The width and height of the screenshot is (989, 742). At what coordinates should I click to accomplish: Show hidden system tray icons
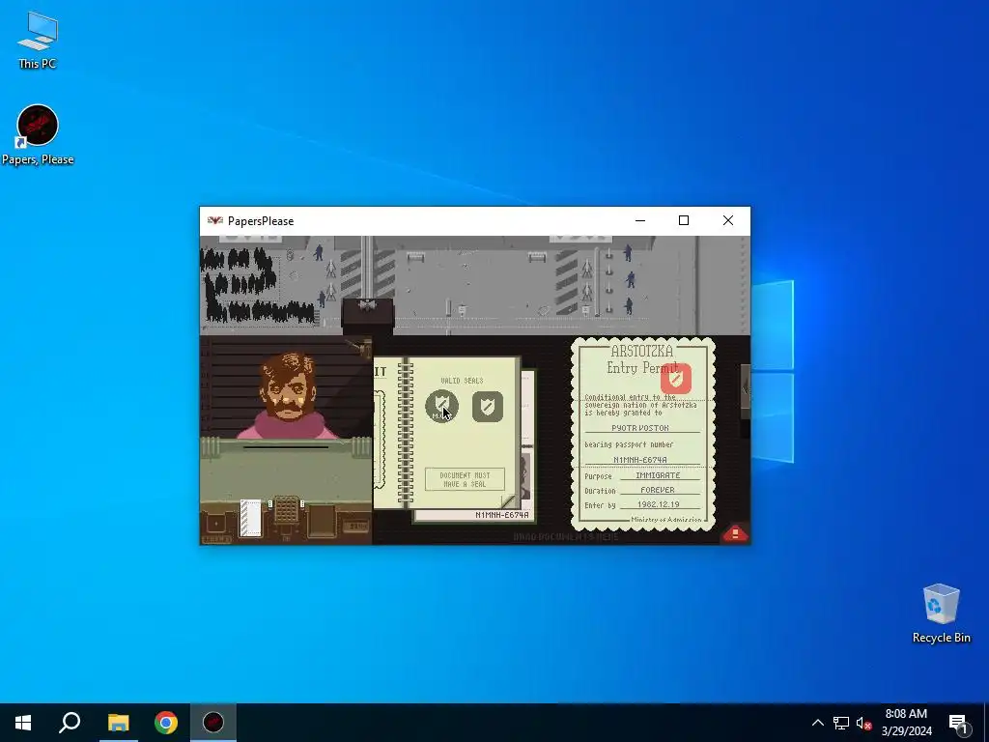coord(817,723)
